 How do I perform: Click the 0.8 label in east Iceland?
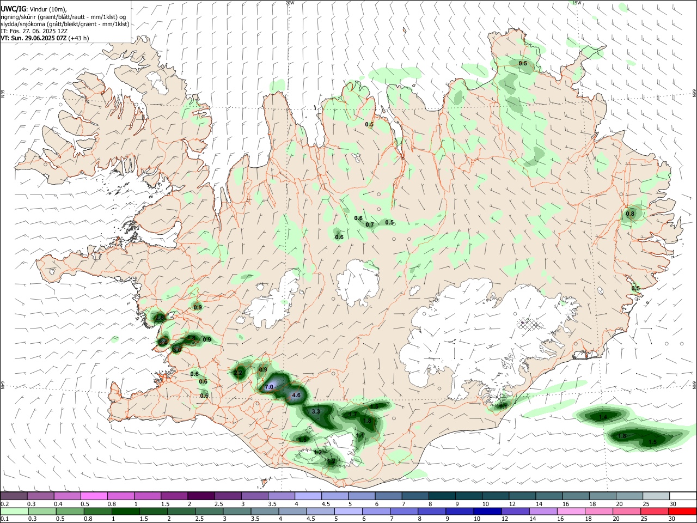[x=630, y=214]
